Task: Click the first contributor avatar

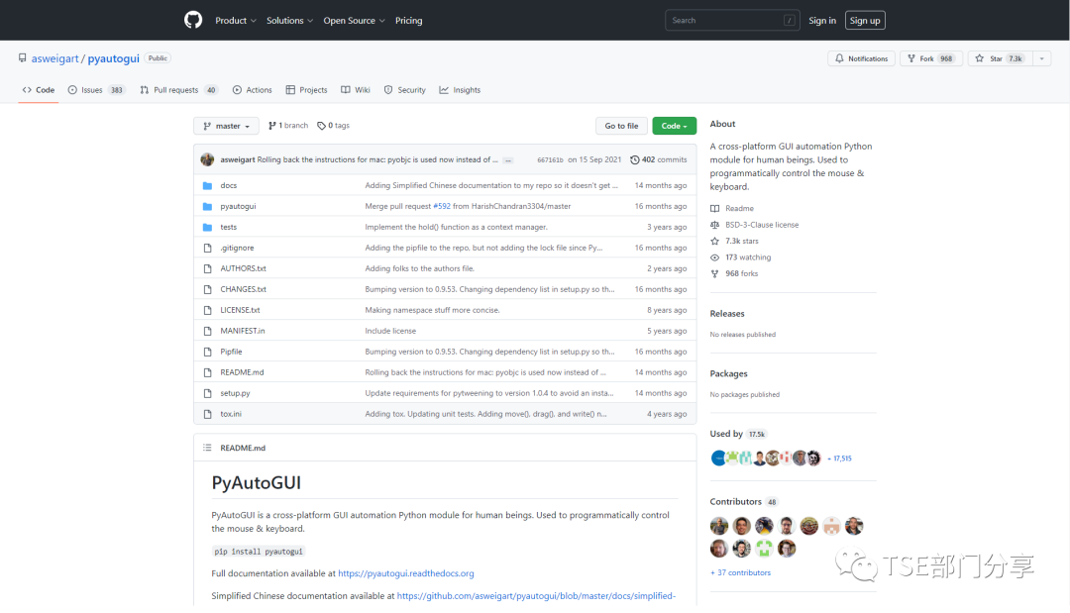Action: tap(719, 527)
